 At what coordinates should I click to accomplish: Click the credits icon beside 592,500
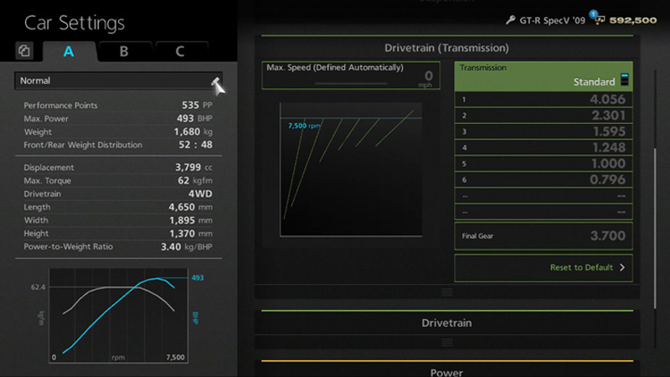pos(600,19)
